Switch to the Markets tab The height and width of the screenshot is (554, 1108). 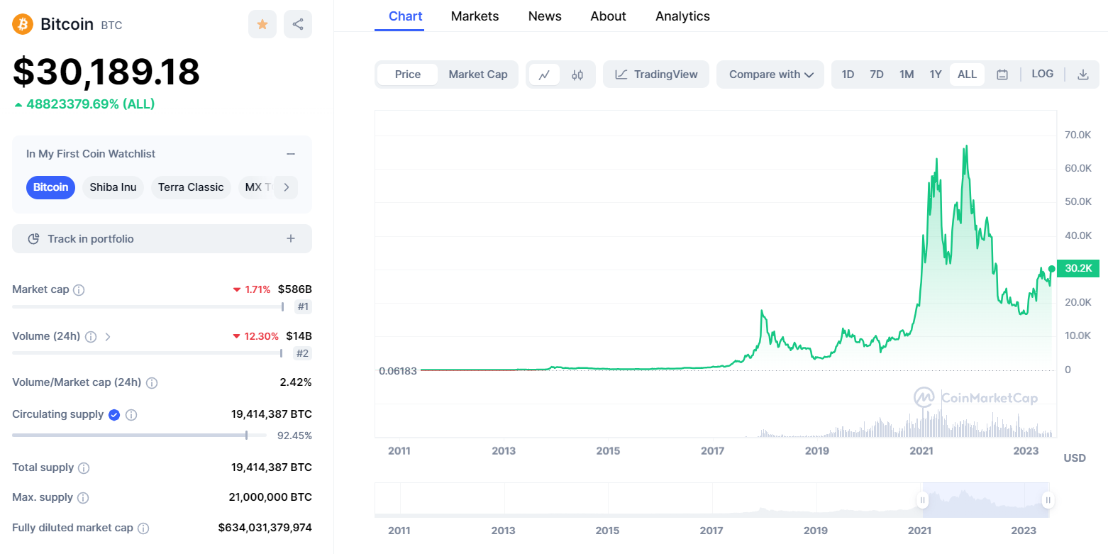click(x=475, y=16)
